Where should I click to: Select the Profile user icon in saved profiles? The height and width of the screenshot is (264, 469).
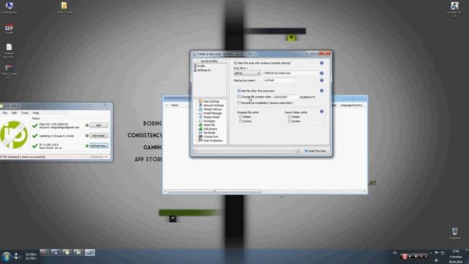195,65
